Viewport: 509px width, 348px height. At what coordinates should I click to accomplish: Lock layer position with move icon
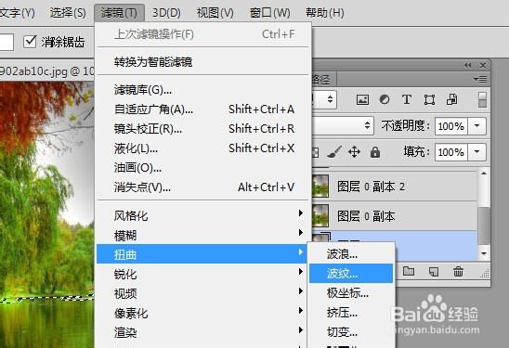pos(354,152)
